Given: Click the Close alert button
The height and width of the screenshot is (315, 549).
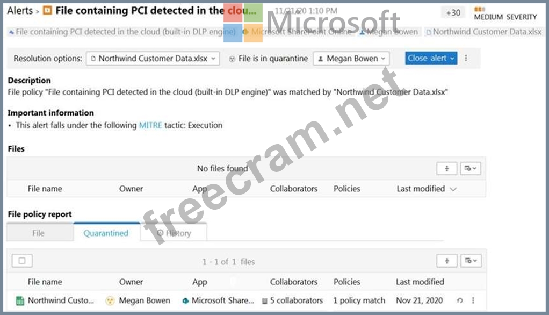Looking at the screenshot, I should coord(431,58).
